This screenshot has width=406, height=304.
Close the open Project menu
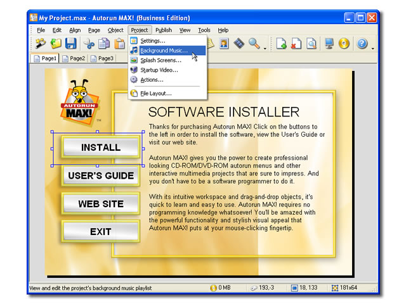pos(140,30)
